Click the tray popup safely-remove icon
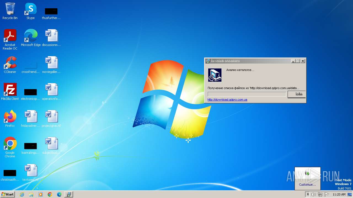Viewport: 353px width, 198px height. pos(307,173)
